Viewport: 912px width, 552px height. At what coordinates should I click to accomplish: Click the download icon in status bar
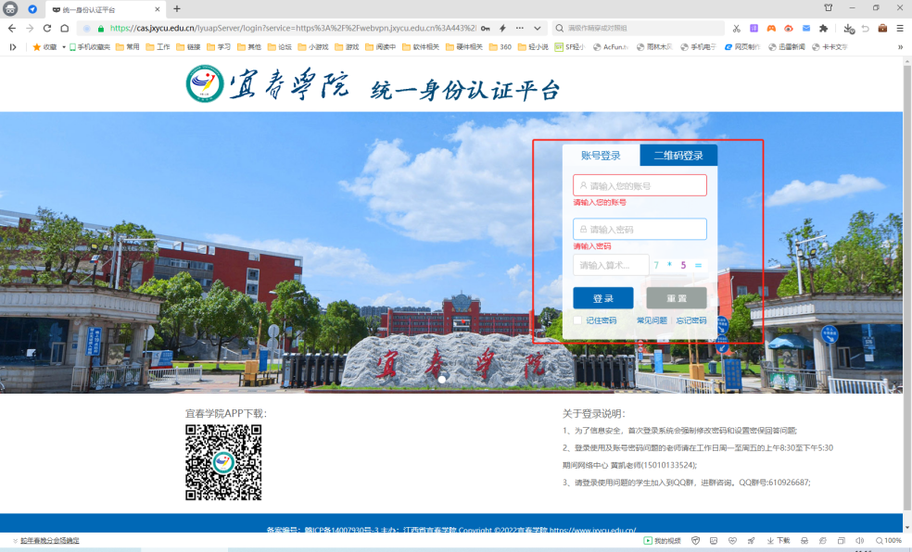point(779,540)
